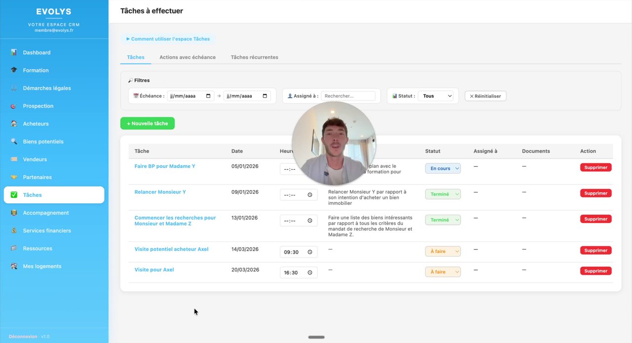Click the Biens potentiels magnifier icon
This screenshot has width=632, height=343.
pos(14,141)
